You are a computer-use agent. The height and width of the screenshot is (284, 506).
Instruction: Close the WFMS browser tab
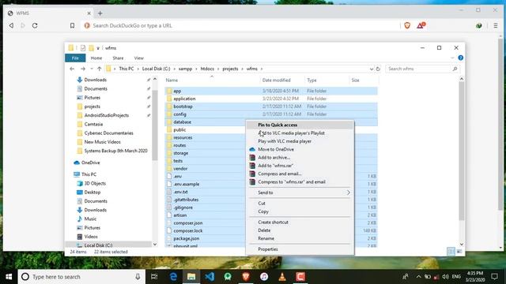(x=89, y=13)
